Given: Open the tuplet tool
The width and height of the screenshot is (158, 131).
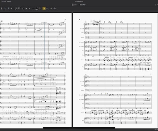Looking at the screenshot, I should 37,8.
